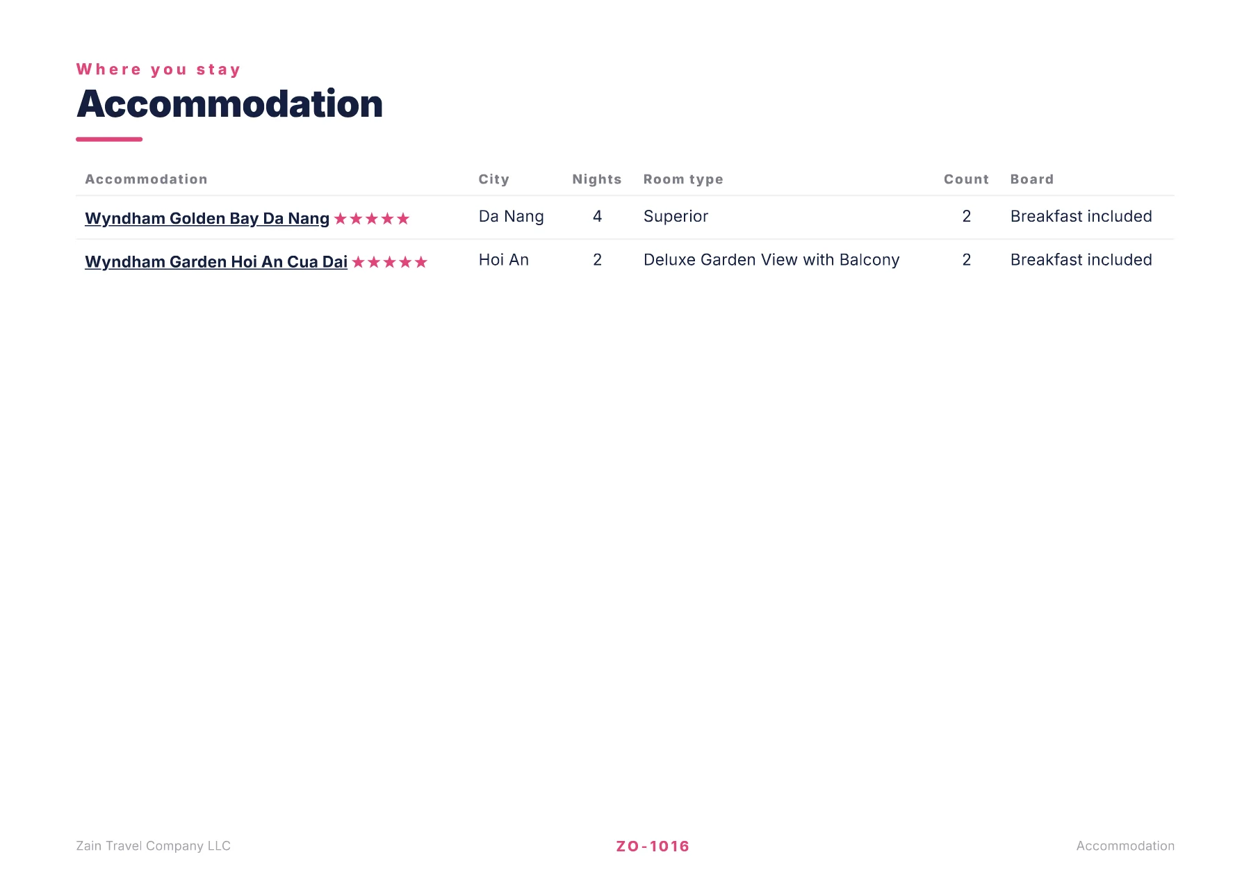
Task: Click the Room type column header
Action: [683, 179]
